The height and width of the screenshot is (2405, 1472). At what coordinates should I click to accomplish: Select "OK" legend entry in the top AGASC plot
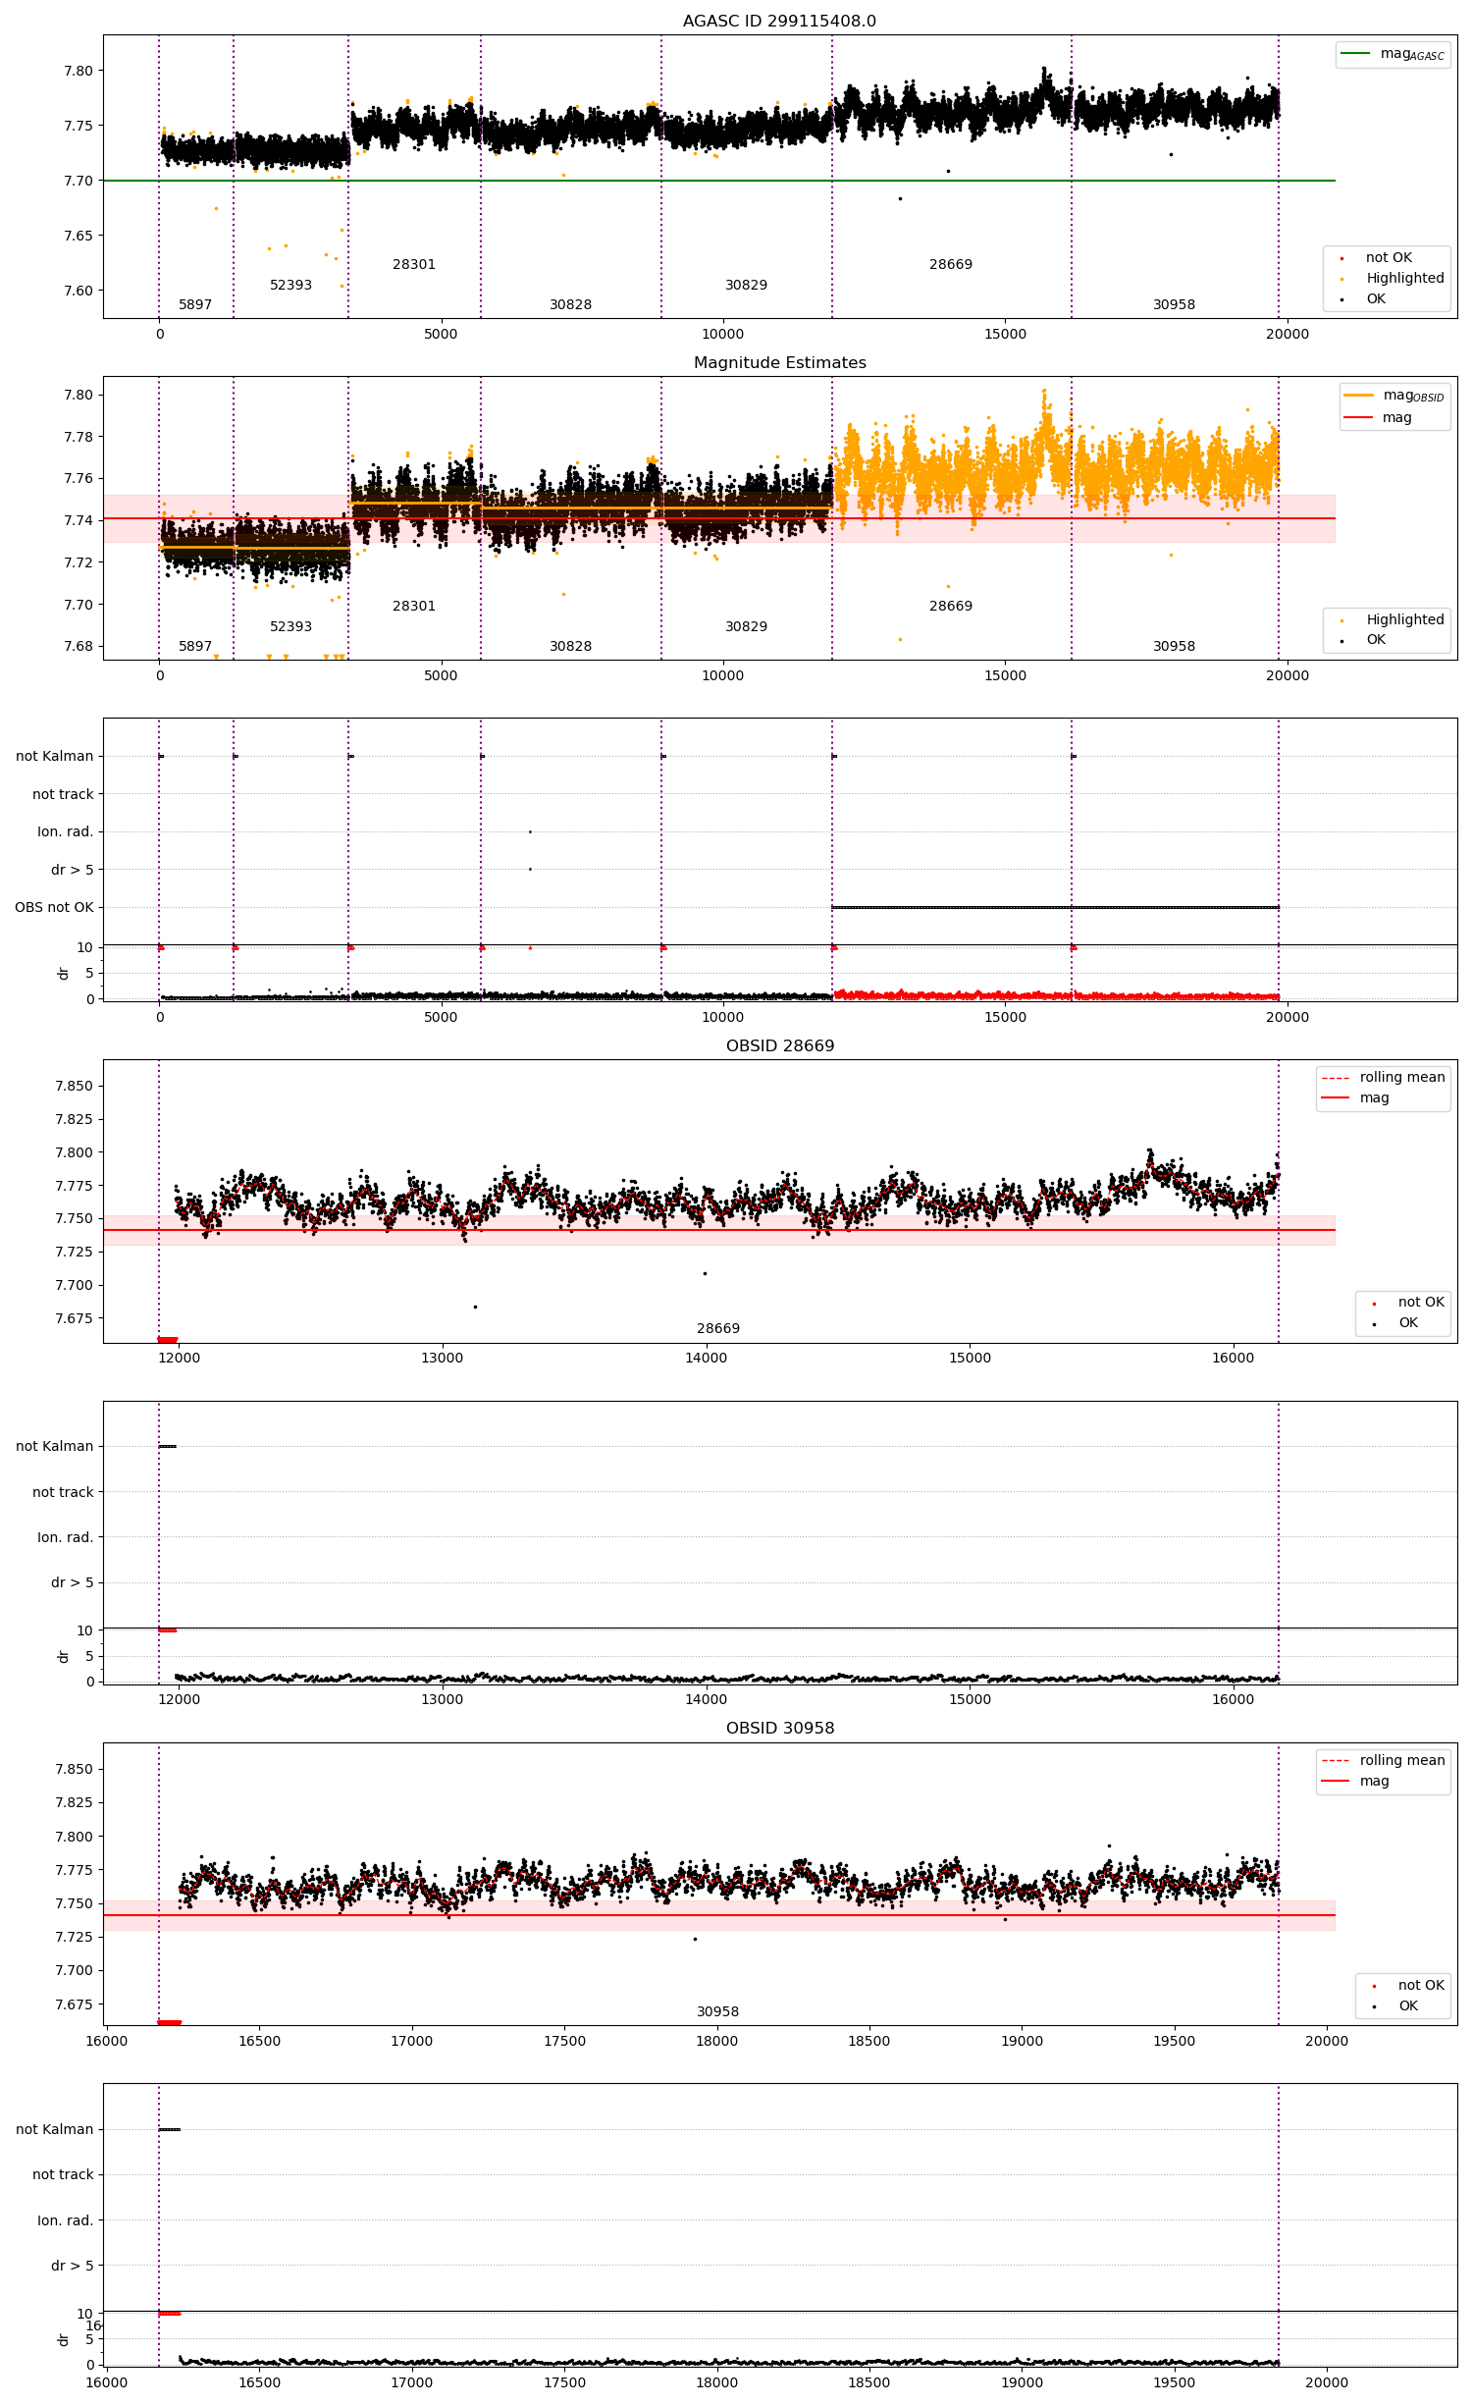click(1376, 299)
